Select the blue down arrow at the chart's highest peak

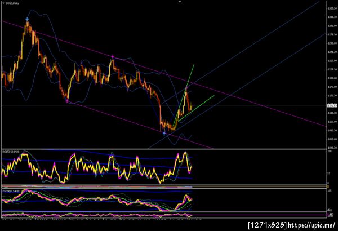click(27, 19)
